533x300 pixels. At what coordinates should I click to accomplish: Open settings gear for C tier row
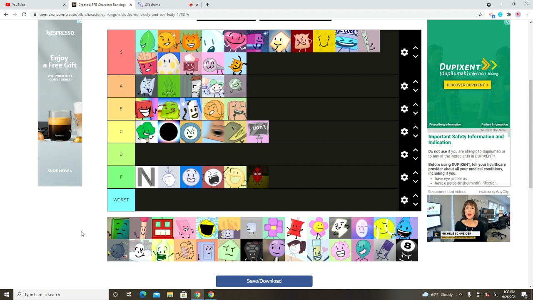coord(404,132)
